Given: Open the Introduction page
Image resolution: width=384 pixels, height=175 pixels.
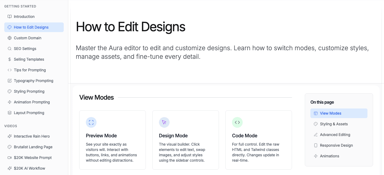Looking at the screenshot, I should point(34,17).
